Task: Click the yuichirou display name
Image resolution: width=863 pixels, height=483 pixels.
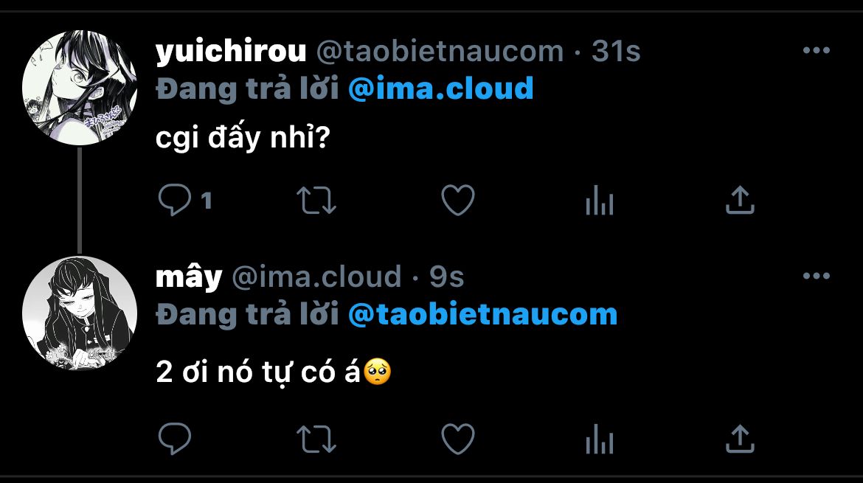Action: (231, 52)
